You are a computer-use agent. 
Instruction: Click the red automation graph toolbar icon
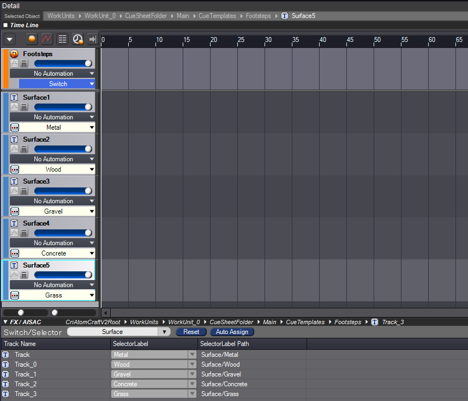coord(47,39)
